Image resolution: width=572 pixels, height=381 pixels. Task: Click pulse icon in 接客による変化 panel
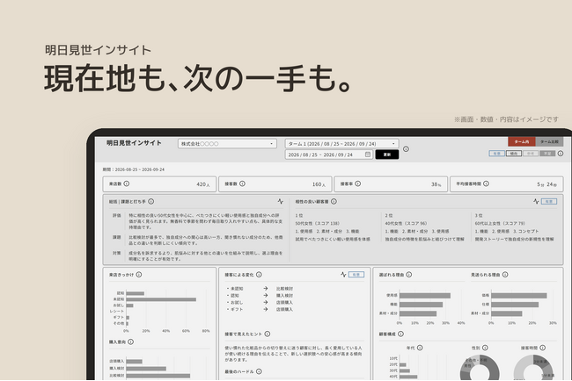click(x=343, y=275)
